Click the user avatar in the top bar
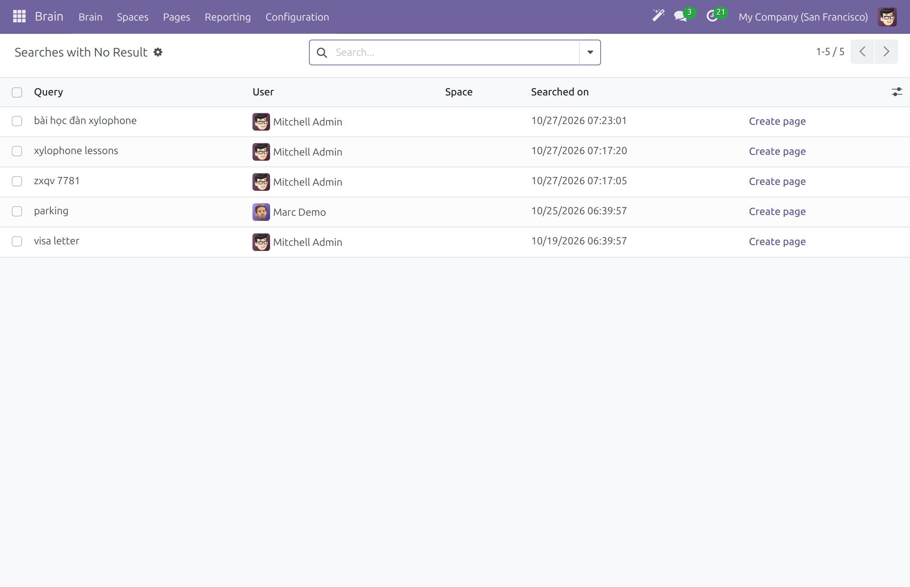 (x=887, y=17)
